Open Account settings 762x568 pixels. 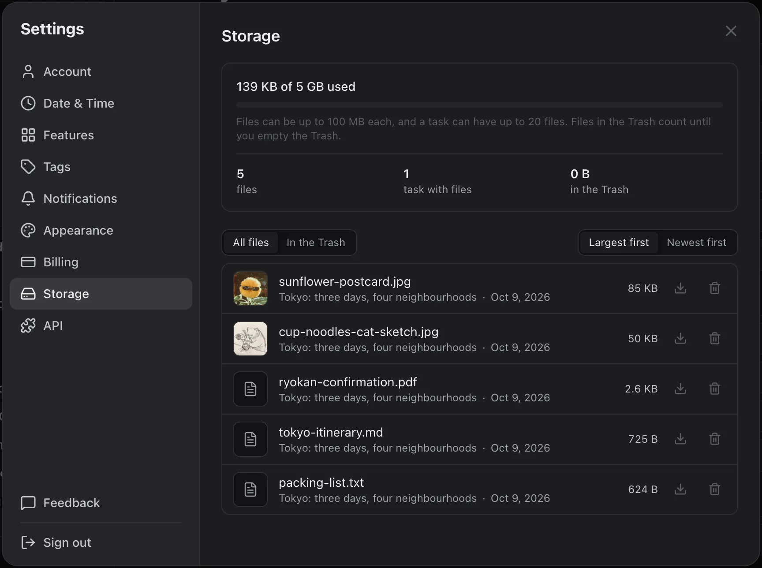[x=101, y=71]
